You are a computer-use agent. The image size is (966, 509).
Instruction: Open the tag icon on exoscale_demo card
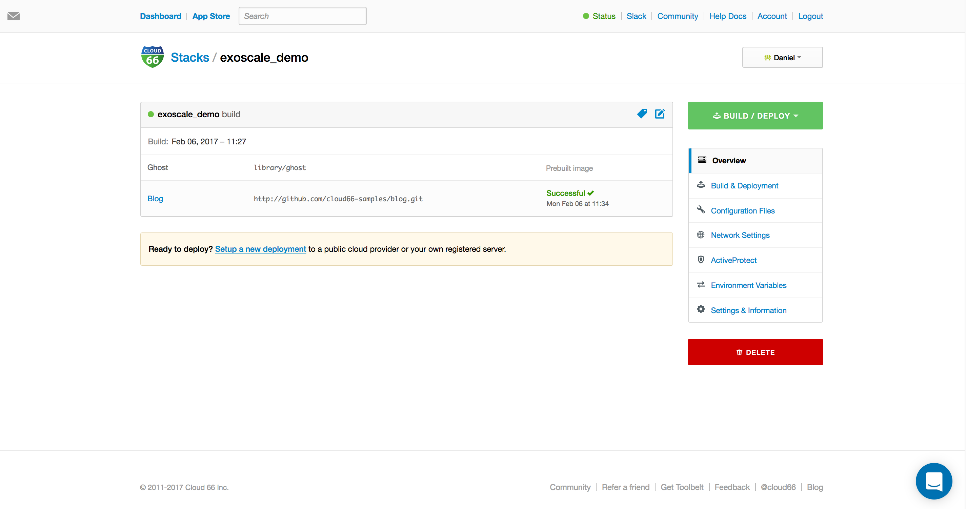[x=642, y=114]
